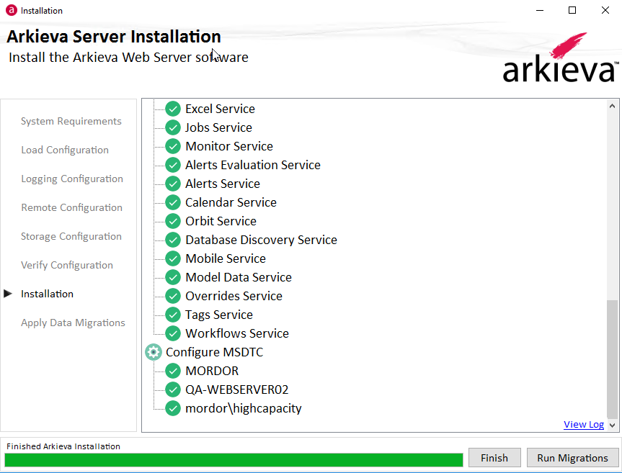
Task: Click the status check for Model Data Service
Action: pyautogui.click(x=173, y=277)
